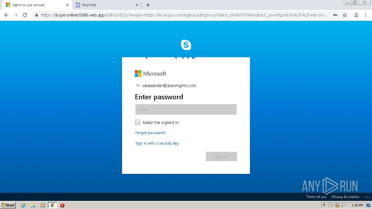
Task: Switch to the VirusTotal tab
Action: pyautogui.click(x=106, y=5)
